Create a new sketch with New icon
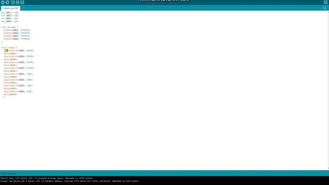This screenshot has height=185, width=329. point(13,2)
